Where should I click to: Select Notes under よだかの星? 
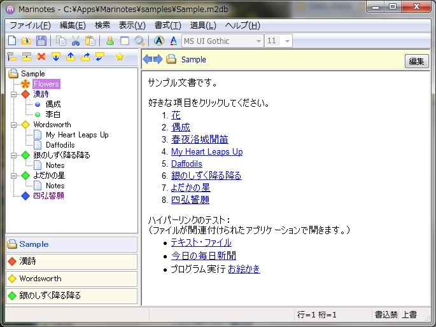tap(55, 186)
